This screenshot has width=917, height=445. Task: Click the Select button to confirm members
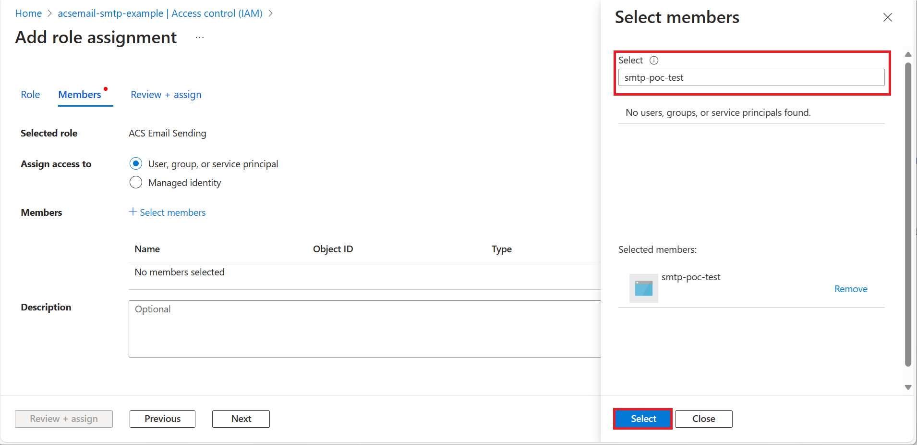642,419
